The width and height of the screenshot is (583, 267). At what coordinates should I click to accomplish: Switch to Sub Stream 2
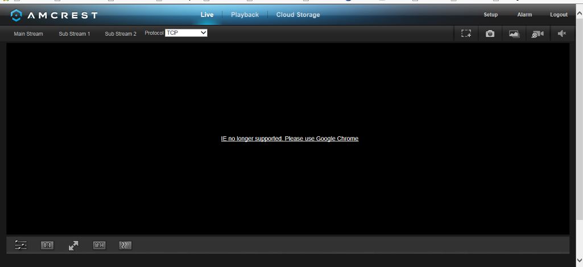(x=121, y=34)
